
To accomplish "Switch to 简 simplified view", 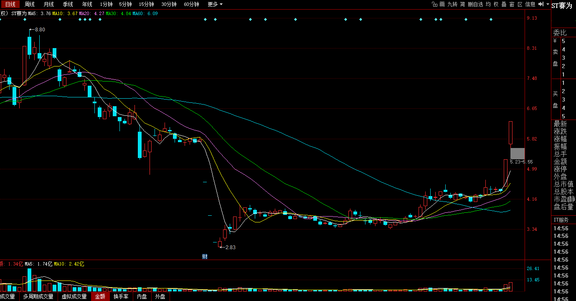I will tap(463, 4).
